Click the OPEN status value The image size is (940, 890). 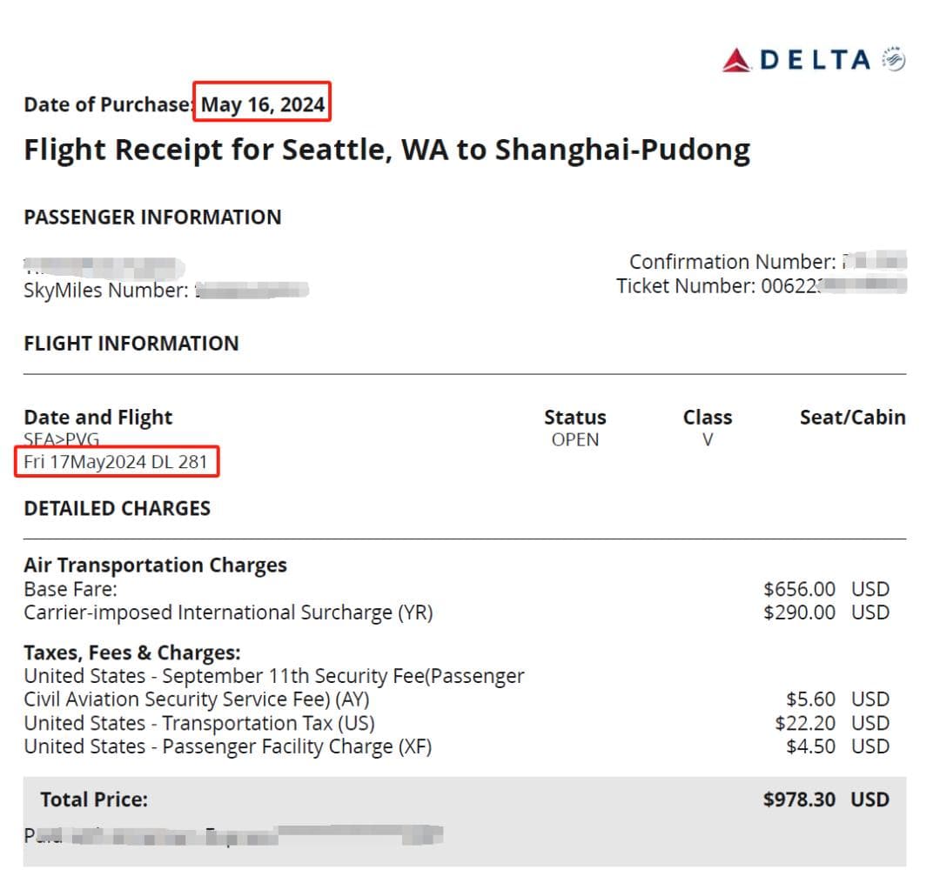pyautogui.click(x=575, y=440)
